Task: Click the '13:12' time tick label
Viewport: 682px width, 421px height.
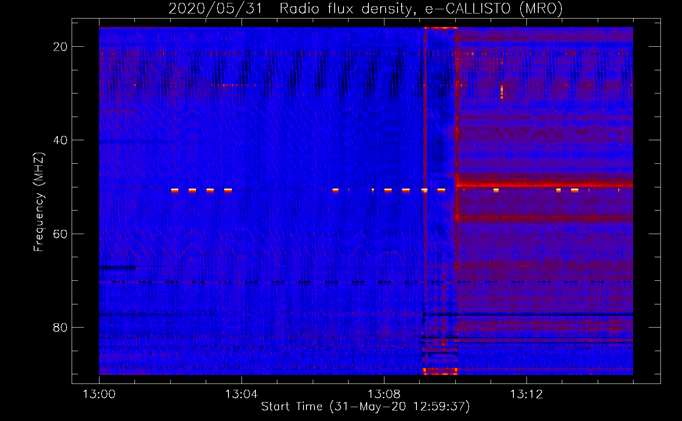Action: (526, 394)
